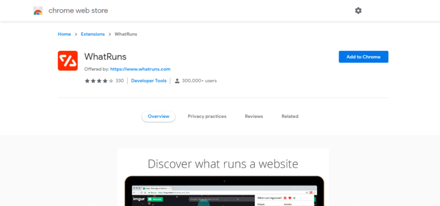Open the Reviews tab
The width and height of the screenshot is (440, 206).
254,116
